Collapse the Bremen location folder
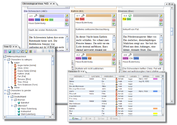Image resolution: width=177 pixels, height=125 pixels. (x=12, y=100)
